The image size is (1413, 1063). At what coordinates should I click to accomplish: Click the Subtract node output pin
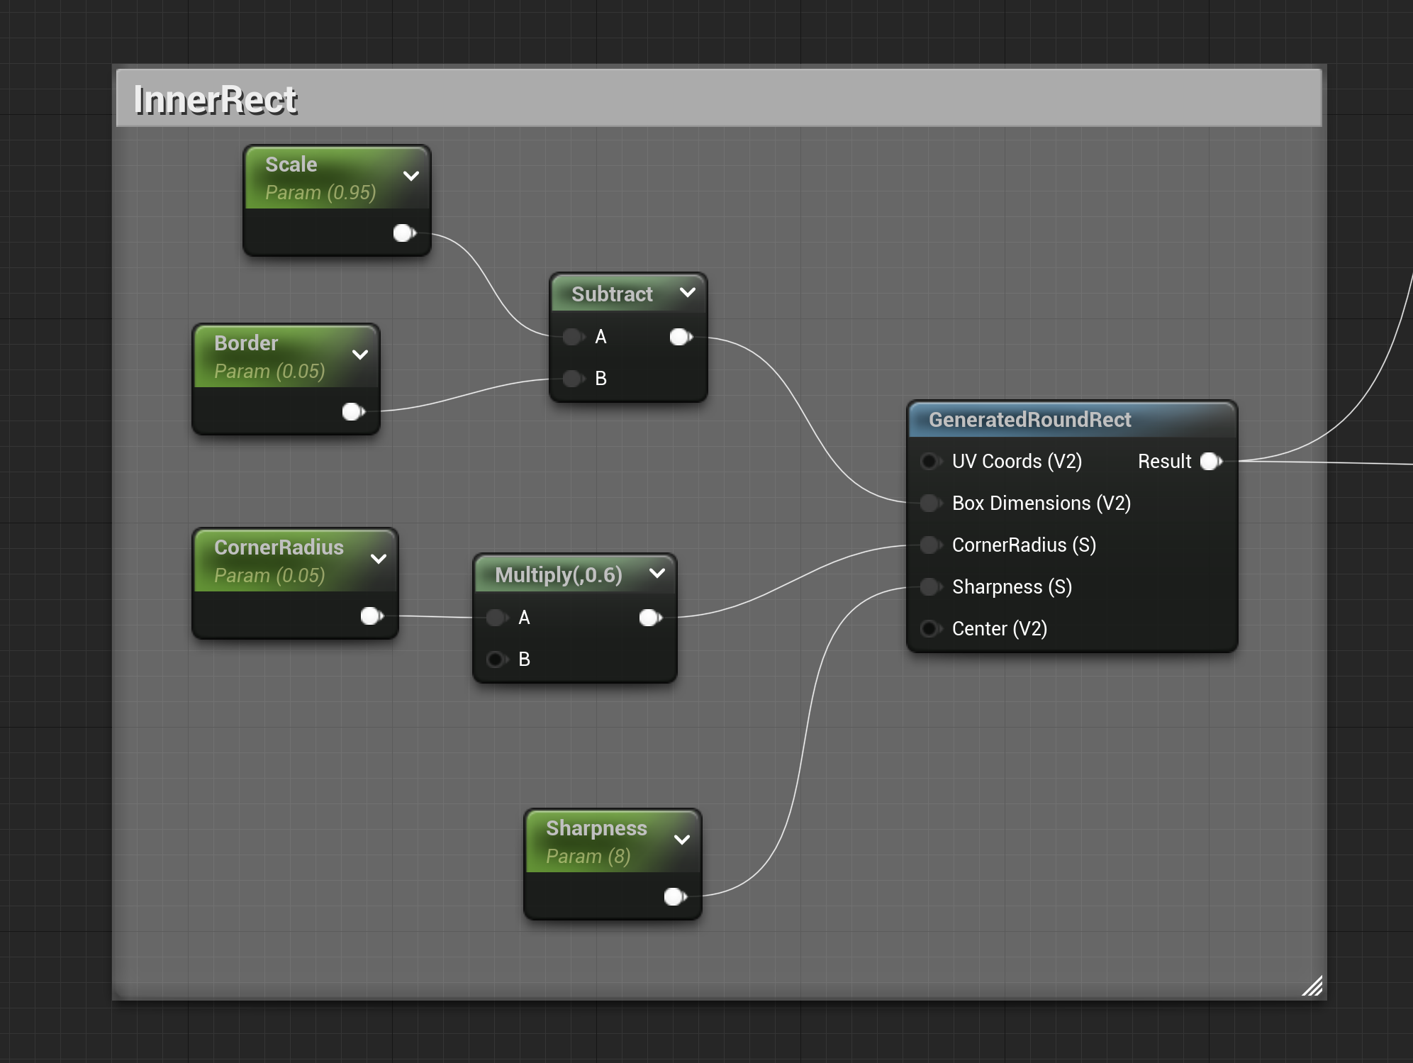pyautogui.click(x=680, y=337)
